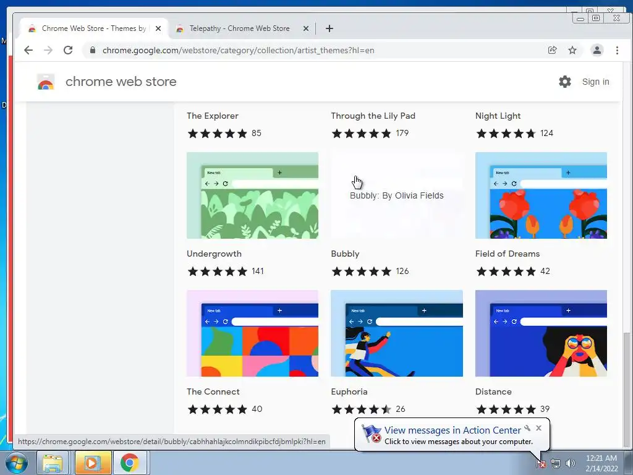Click the Undergrowth title text
The width and height of the screenshot is (633, 475).
pyautogui.click(x=214, y=254)
